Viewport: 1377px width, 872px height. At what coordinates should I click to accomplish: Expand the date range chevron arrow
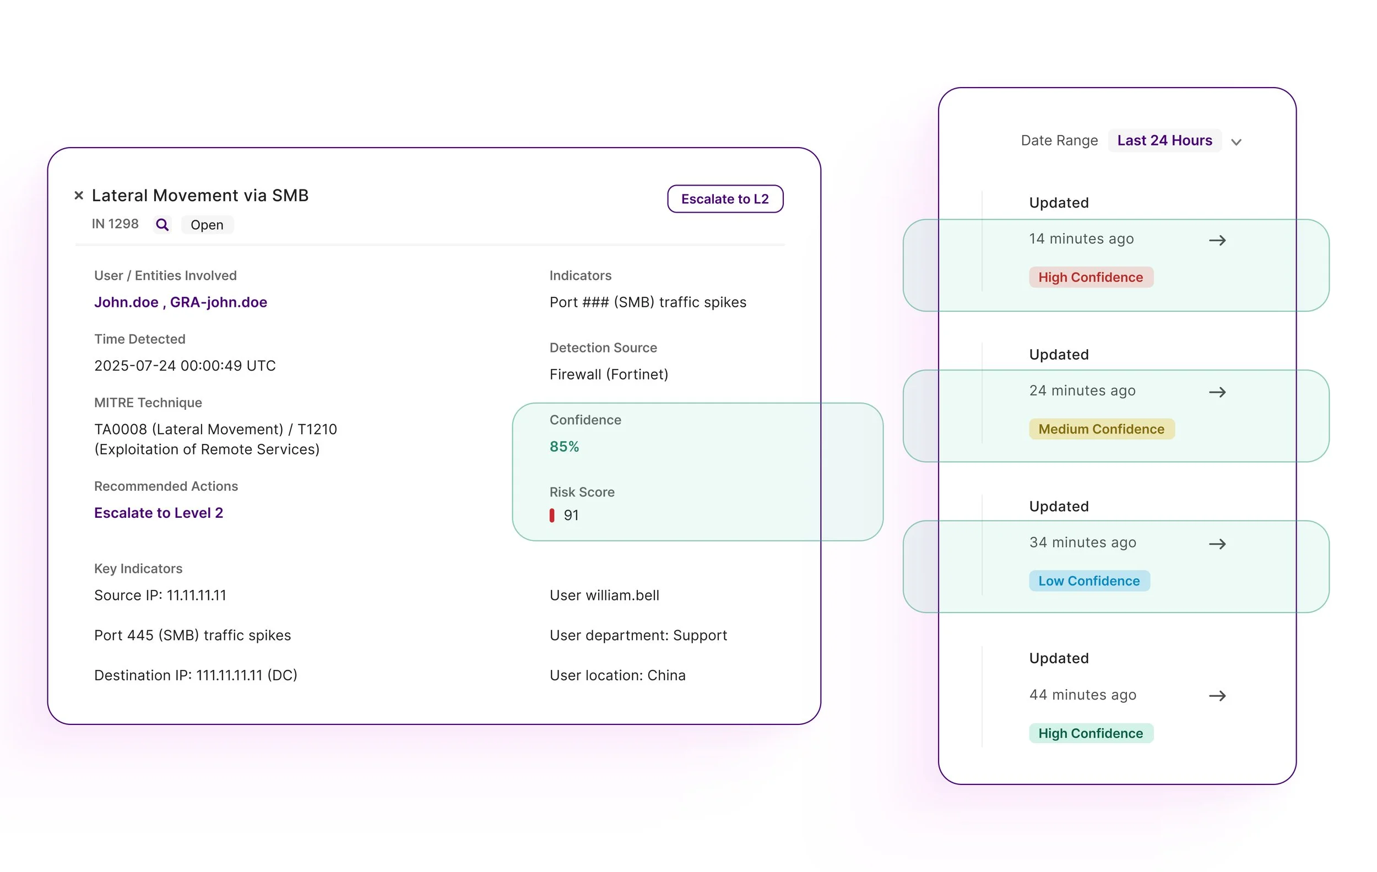pyautogui.click(x=1237, y=142)
